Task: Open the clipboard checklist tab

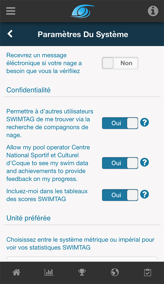Action: [x=148, y=272]
